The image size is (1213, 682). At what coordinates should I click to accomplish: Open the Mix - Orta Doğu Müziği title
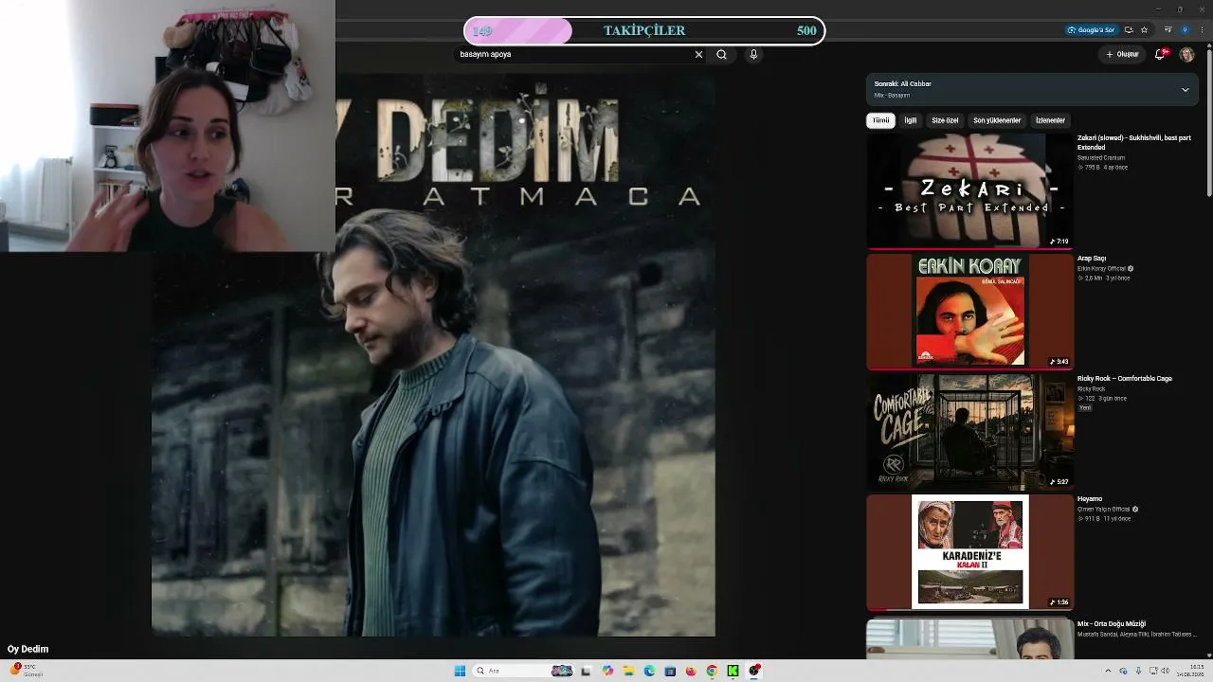[1112, 624]
